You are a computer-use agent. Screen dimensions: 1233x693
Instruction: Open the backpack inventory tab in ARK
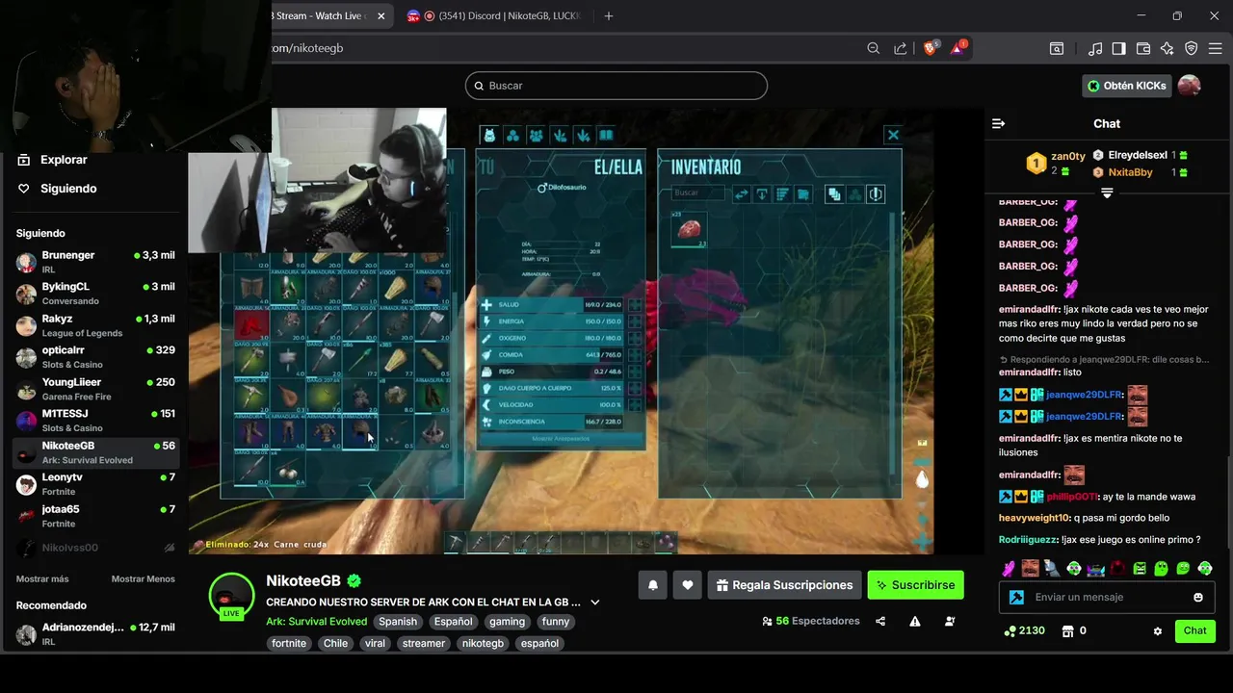point(489,136)
